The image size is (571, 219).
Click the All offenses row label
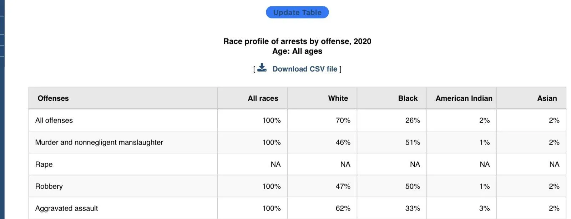(54, 120)
